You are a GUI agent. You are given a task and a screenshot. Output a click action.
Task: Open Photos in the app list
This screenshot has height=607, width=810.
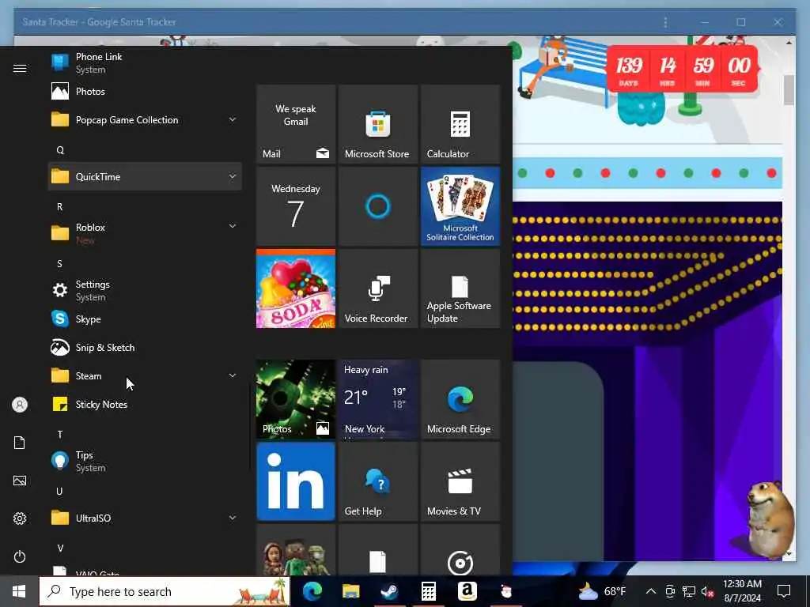pyautogui.click(x=145, y=92)
